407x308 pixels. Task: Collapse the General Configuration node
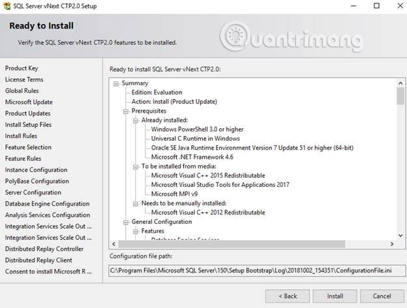click(x=126, y=222)
